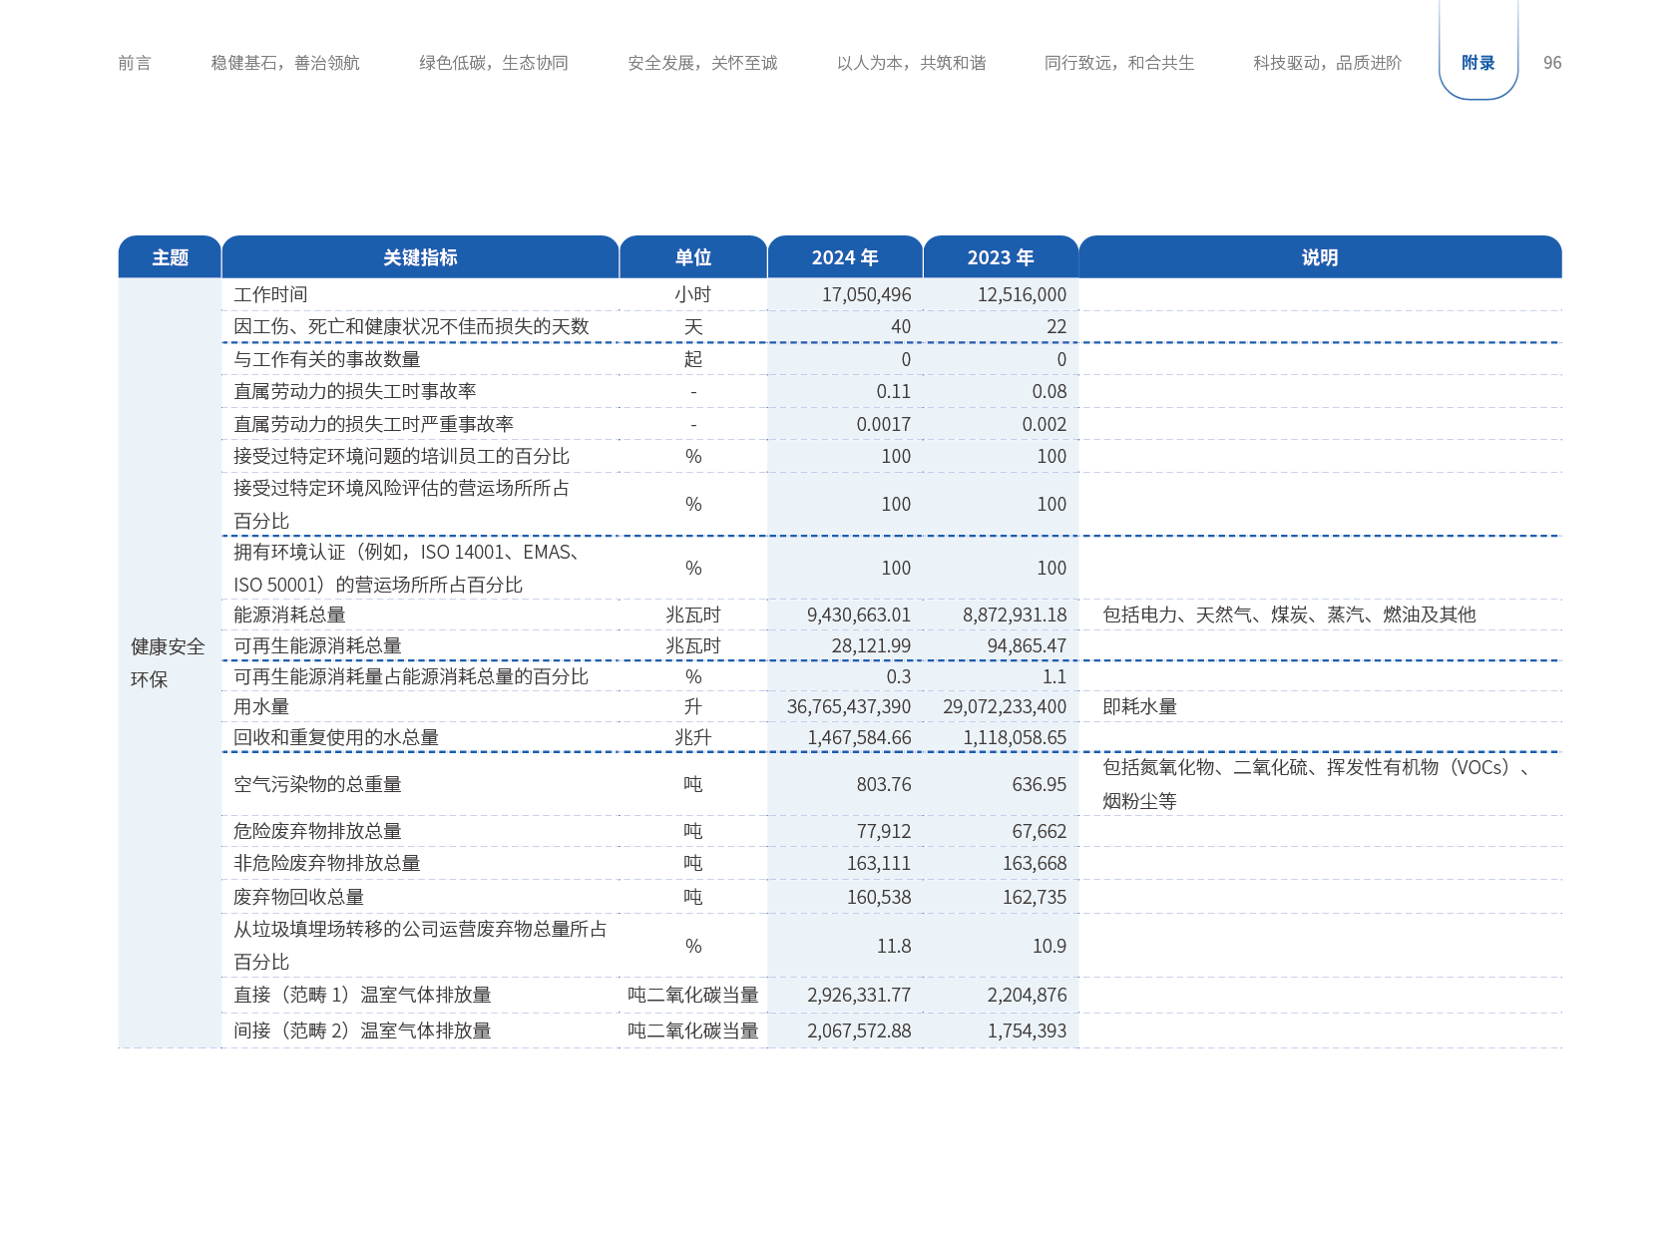Click the 即耗水量 note text
The width and height of the screenshot is (1680, 1238).
[x=1139, y=706]
